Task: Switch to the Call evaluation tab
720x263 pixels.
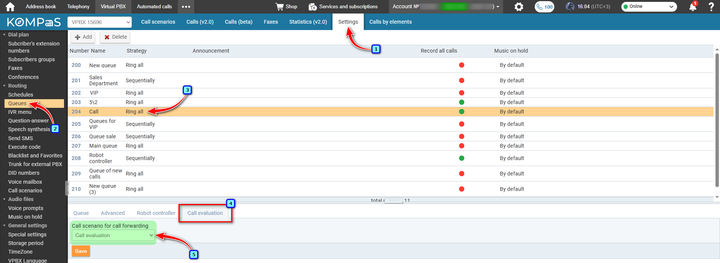Action: [205, 213]
